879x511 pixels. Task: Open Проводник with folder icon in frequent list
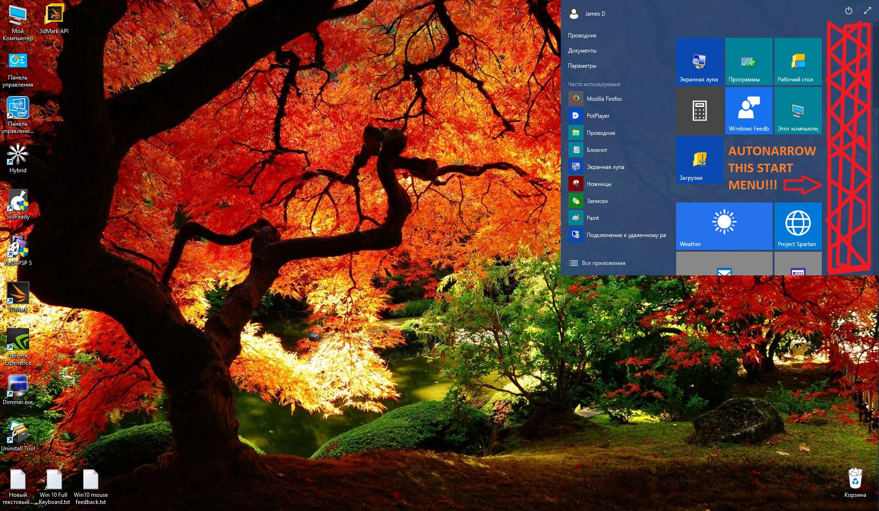point(618,133)
